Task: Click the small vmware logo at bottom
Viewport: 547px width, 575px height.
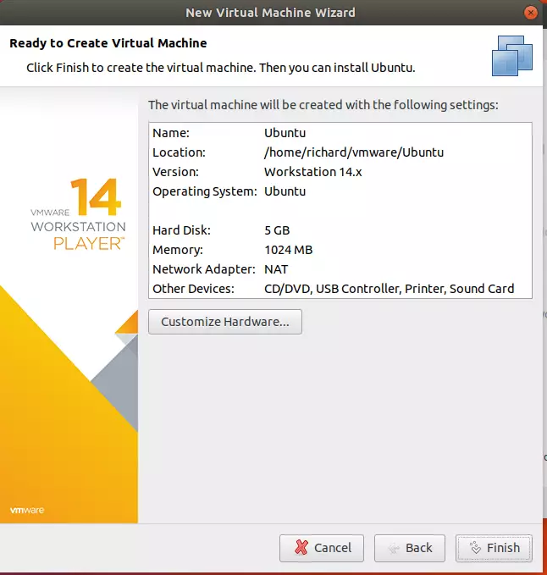Action: click(x=27, y=510)
